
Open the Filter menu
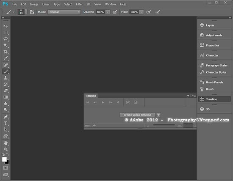[79, 4]
